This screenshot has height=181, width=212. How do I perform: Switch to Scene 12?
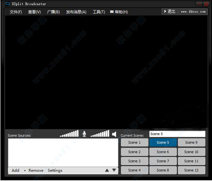pos(192,170)
